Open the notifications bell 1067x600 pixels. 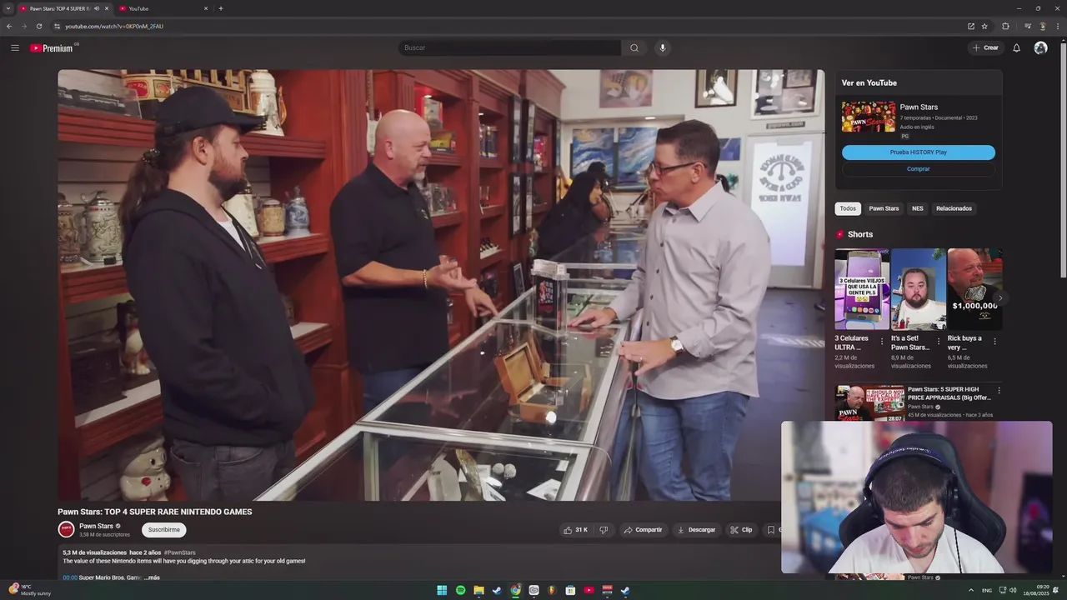pyautogui.click(x=1016, y=47)
